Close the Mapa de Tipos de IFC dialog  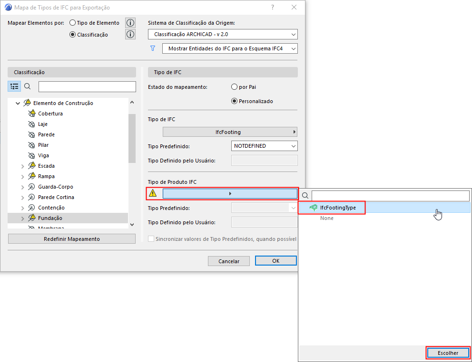294,8
